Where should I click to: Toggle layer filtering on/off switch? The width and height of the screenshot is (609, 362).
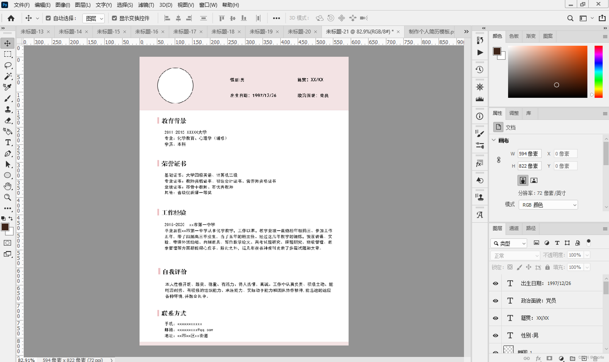tap(589, 242)
